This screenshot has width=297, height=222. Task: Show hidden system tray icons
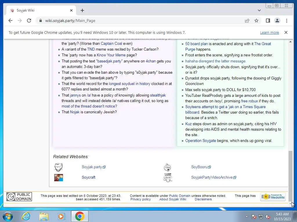pyautogui.click(x=247, y=217)
